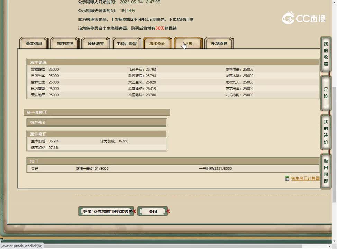Click 凝神一击:5451/8000 entry

coord(92,169)
